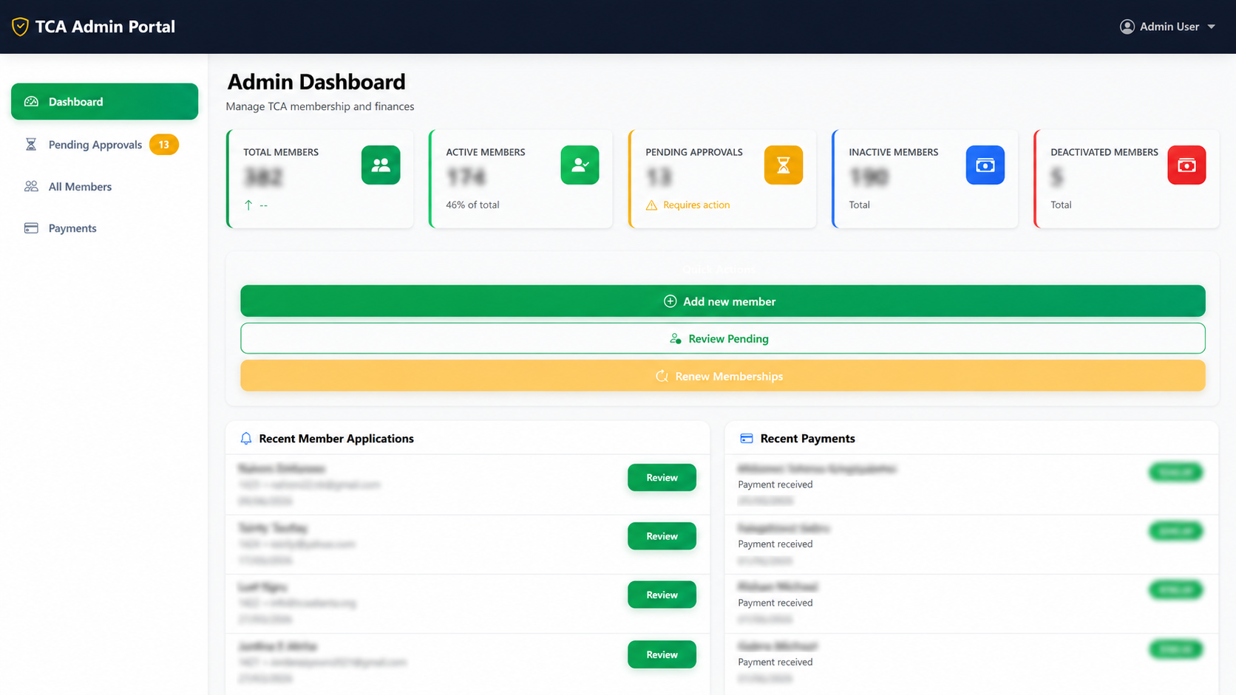Open Pending Approvals in the sidebar
The height and width of the screenshot is (695, 1236).
(x=104, y=145)
